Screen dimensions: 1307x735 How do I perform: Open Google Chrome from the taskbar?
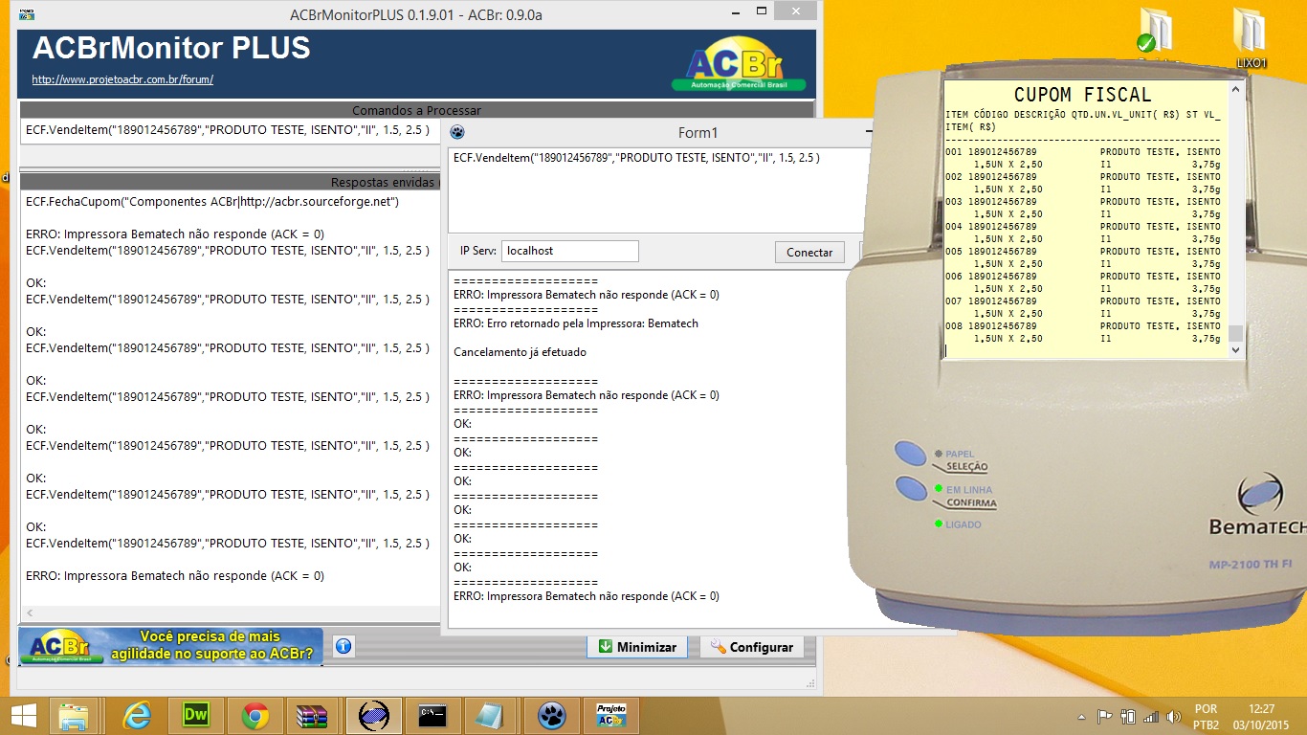coord(255,716)
